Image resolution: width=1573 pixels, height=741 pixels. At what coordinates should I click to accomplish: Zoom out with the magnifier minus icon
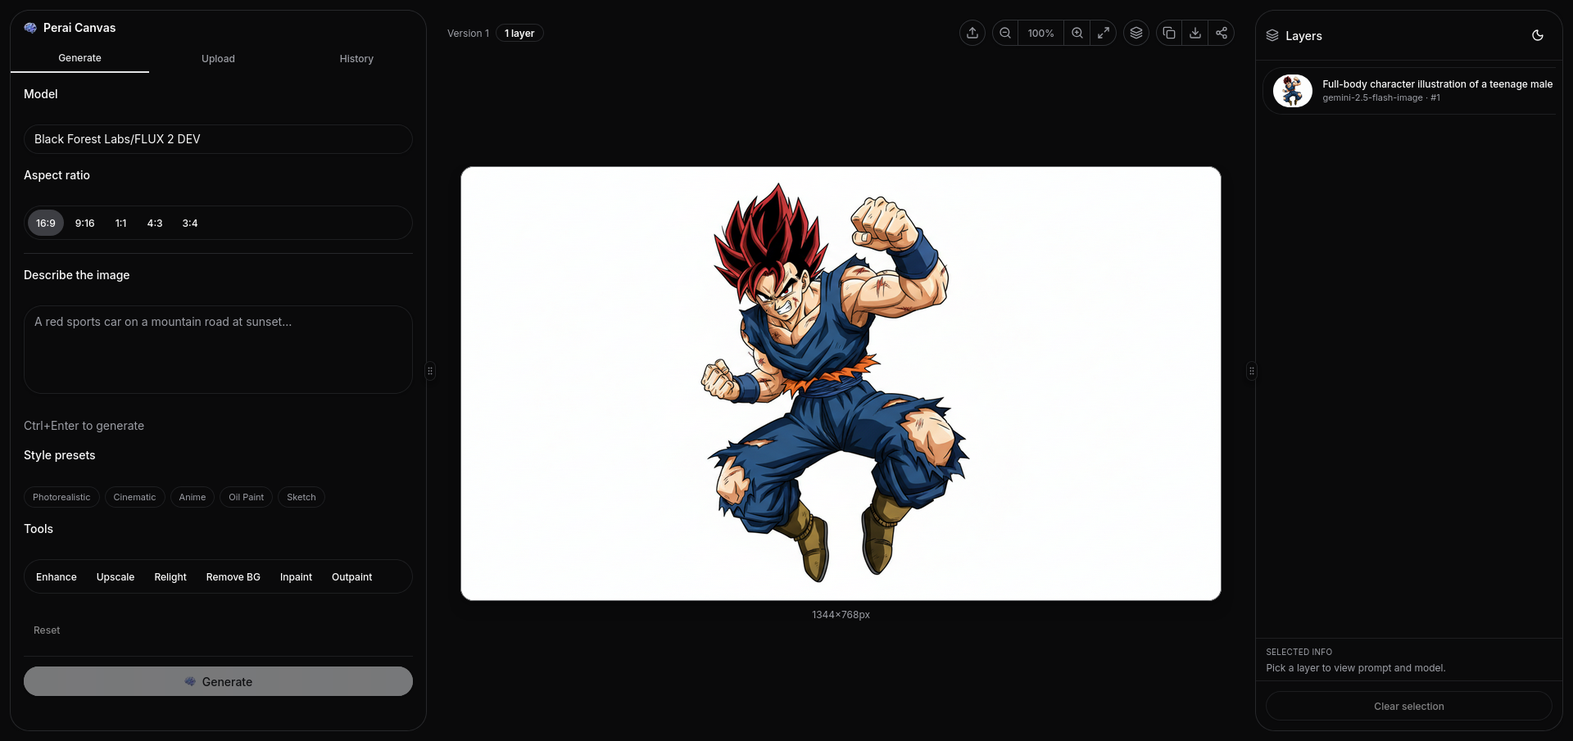point(1005,33)
